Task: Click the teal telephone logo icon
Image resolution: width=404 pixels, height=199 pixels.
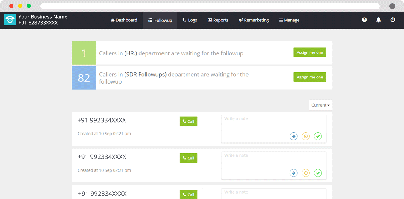Action: [x=10, y=20]
